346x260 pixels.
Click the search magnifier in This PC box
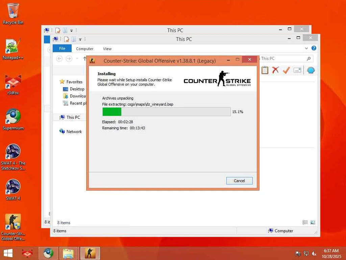(x=309, y=59)
